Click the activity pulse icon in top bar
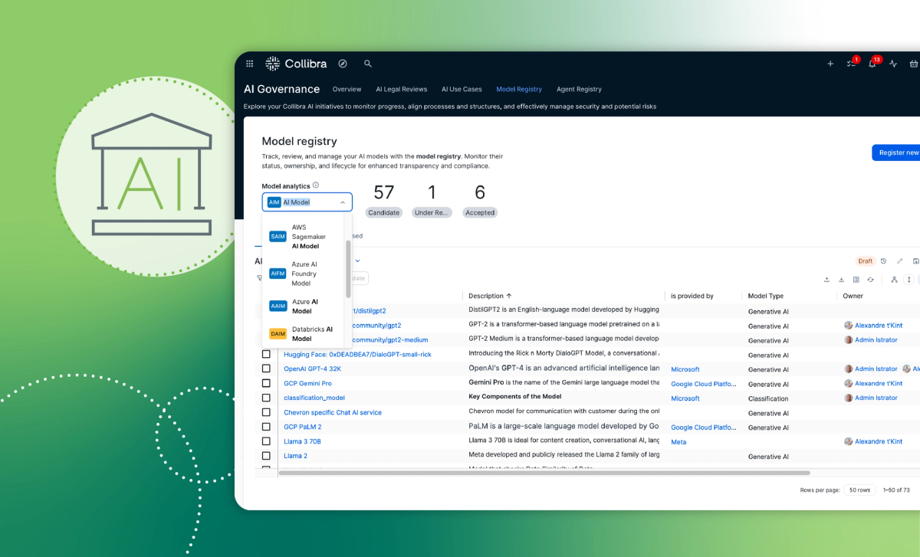 [x=892, y=64]
